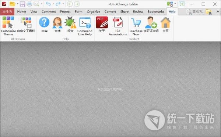Click the Redo arrow
The image size is (221, 137).
point(58,4)
